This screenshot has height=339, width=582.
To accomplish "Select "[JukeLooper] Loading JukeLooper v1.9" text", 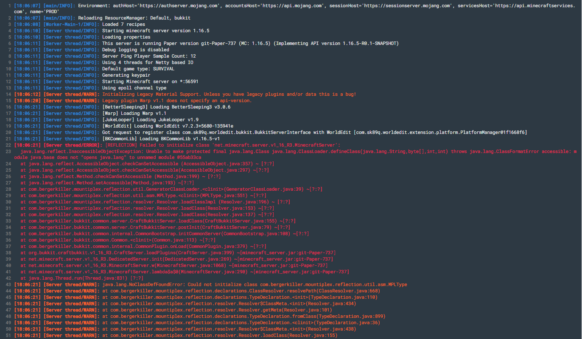I will coord(150,120).
